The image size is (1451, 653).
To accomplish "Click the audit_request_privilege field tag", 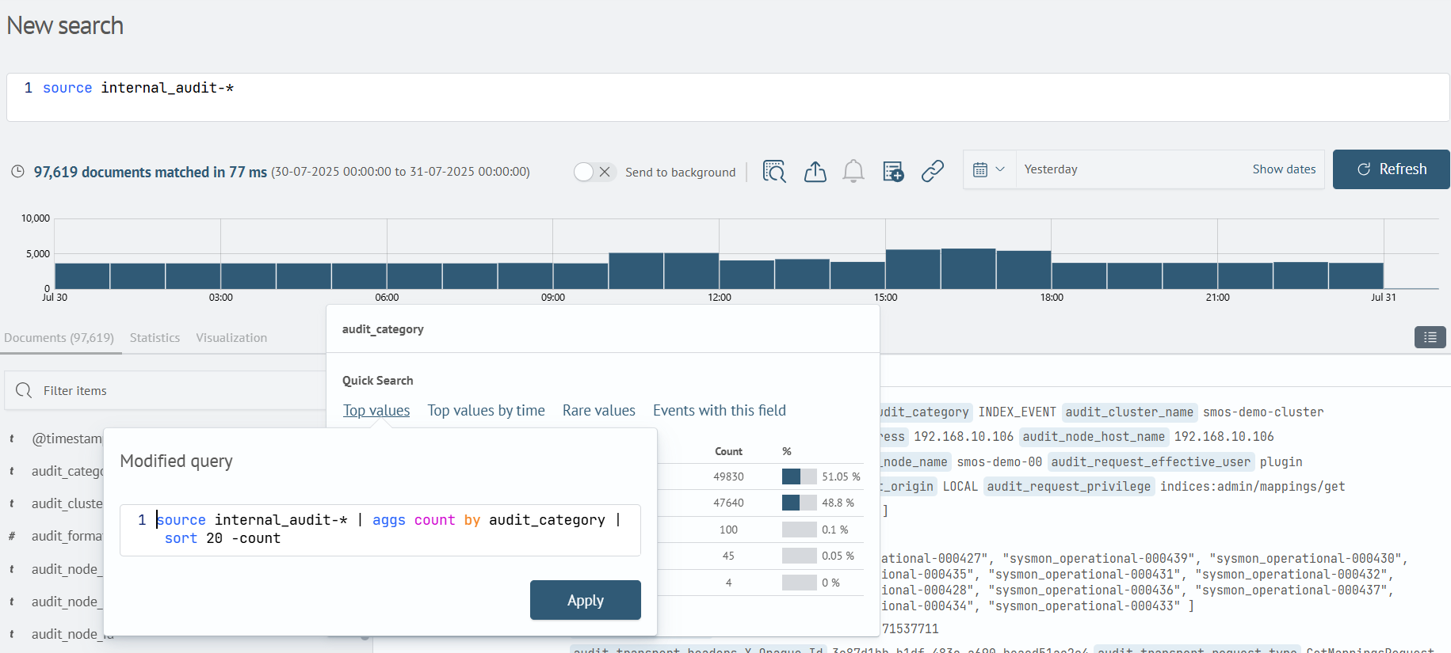I will pyautogui.click(x=1069, y=486).
